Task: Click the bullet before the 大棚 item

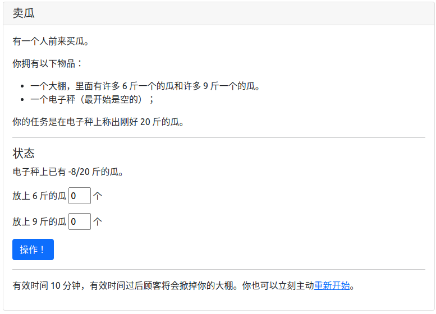Action: 22,87
